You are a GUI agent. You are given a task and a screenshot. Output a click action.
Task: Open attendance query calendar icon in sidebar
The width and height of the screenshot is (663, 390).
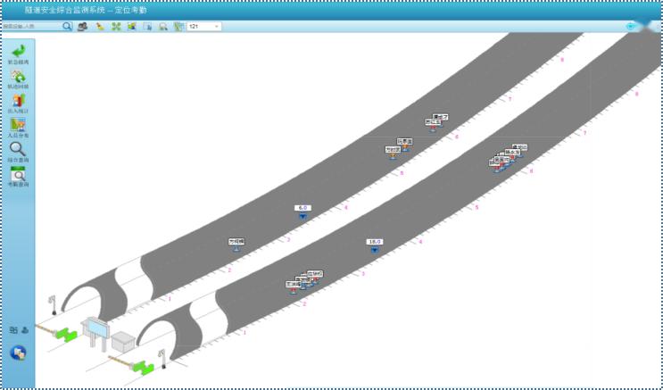[x=18, y=174]
